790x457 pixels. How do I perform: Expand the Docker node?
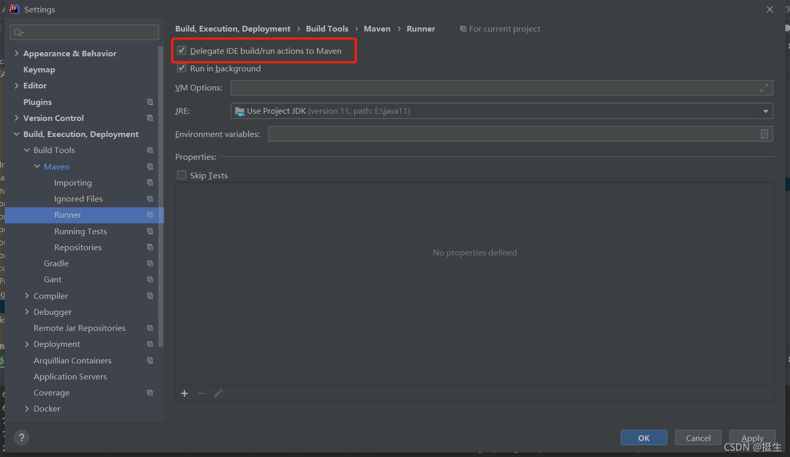point(27,408)
